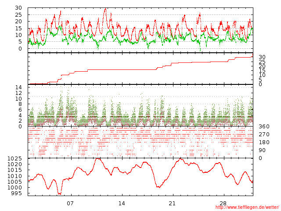This screenshot has width=281, height=211.
Task: Click the 1000 pressure axis value
Action: tap(14, 188)
